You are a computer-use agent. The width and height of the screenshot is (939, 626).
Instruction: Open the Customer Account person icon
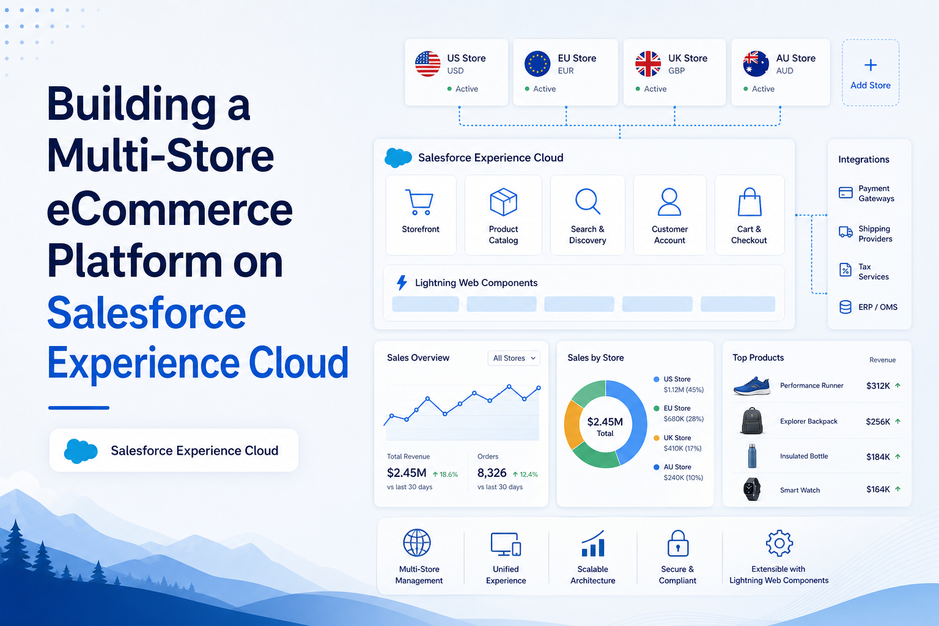tap(669, 202)
